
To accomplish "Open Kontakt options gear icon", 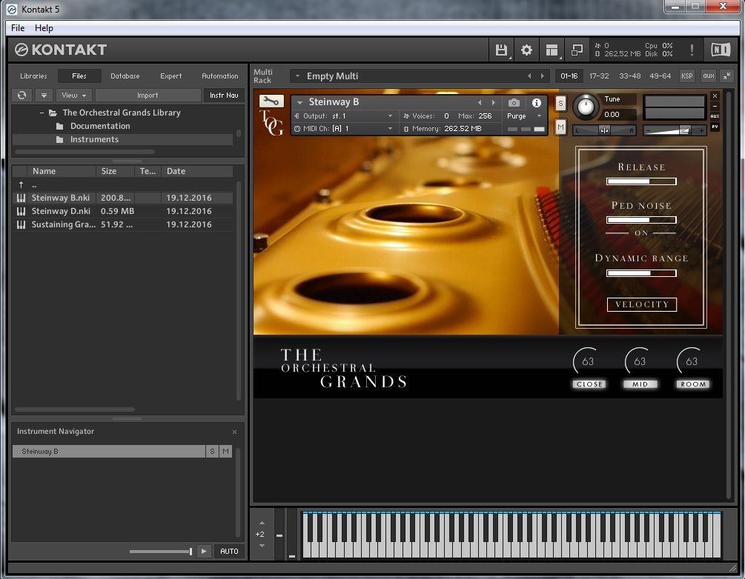I will [526, 50].
